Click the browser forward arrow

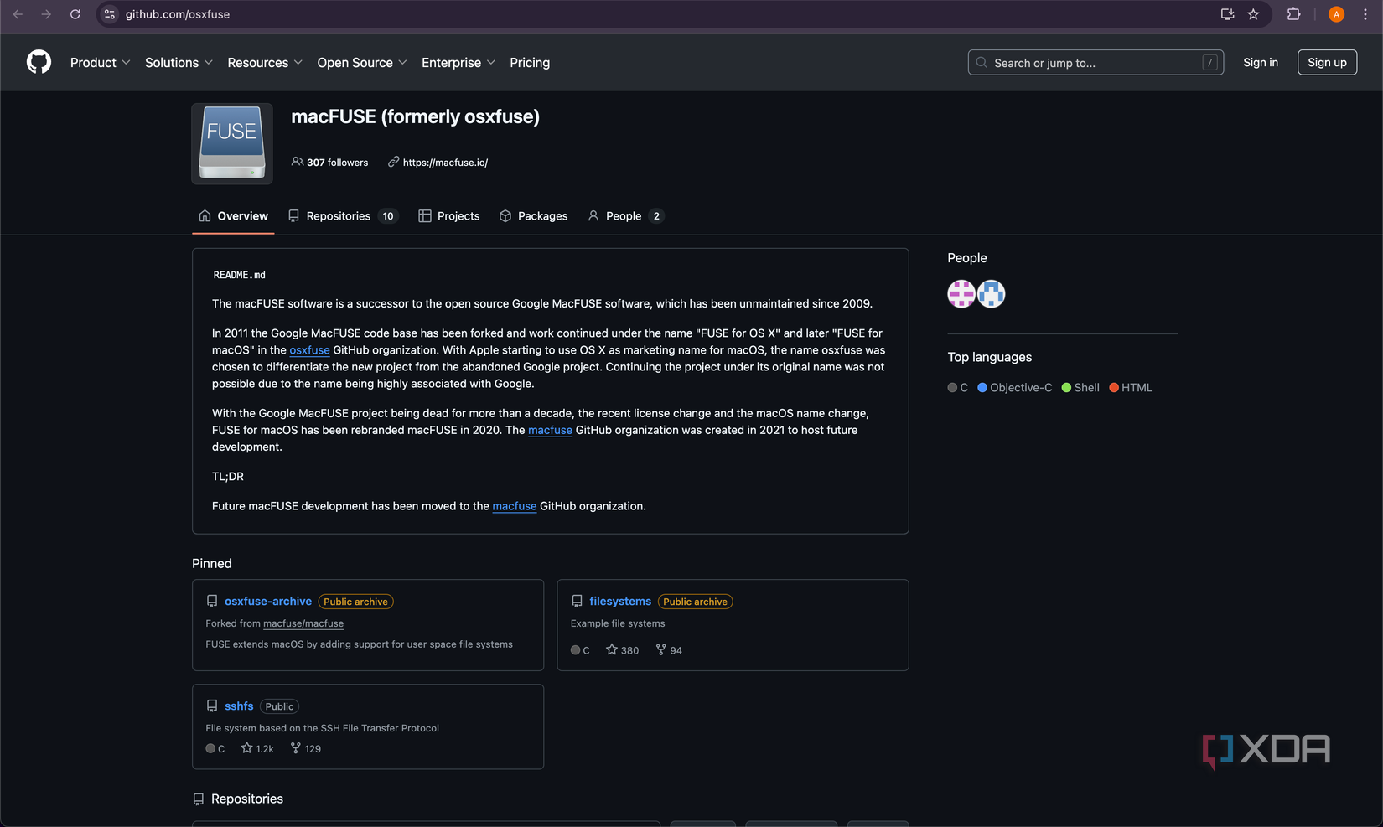coord(47,14)
